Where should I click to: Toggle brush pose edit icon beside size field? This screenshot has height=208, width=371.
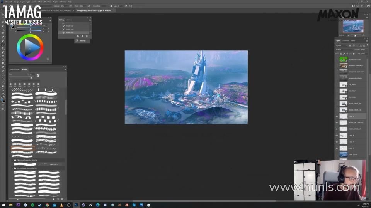[38, 75]
